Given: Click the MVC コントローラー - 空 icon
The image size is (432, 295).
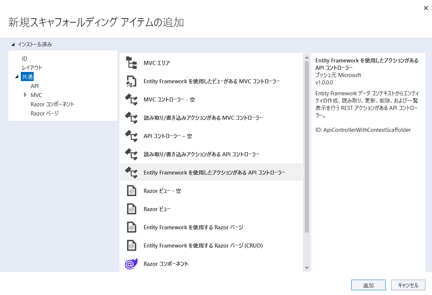Looking at the screenshot, I should (131, 99).
